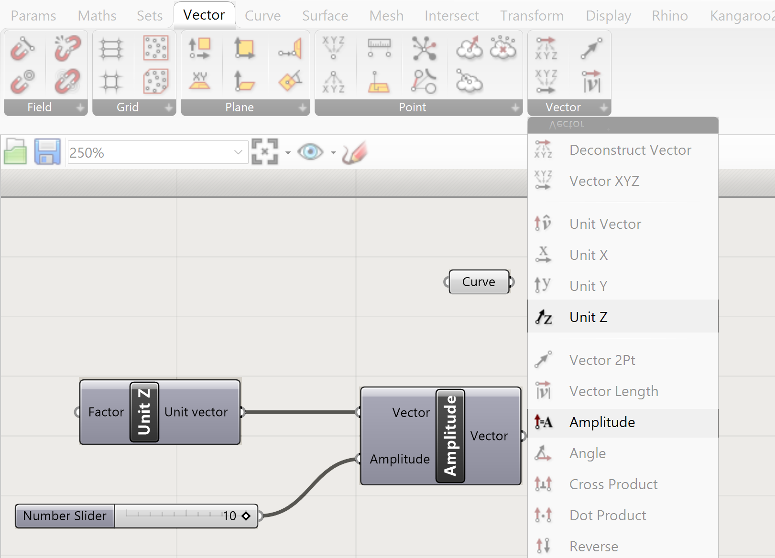Click the Zoom Extents button in the toolbar
Viewport: 775px width, 558px height.
[266, 150]
